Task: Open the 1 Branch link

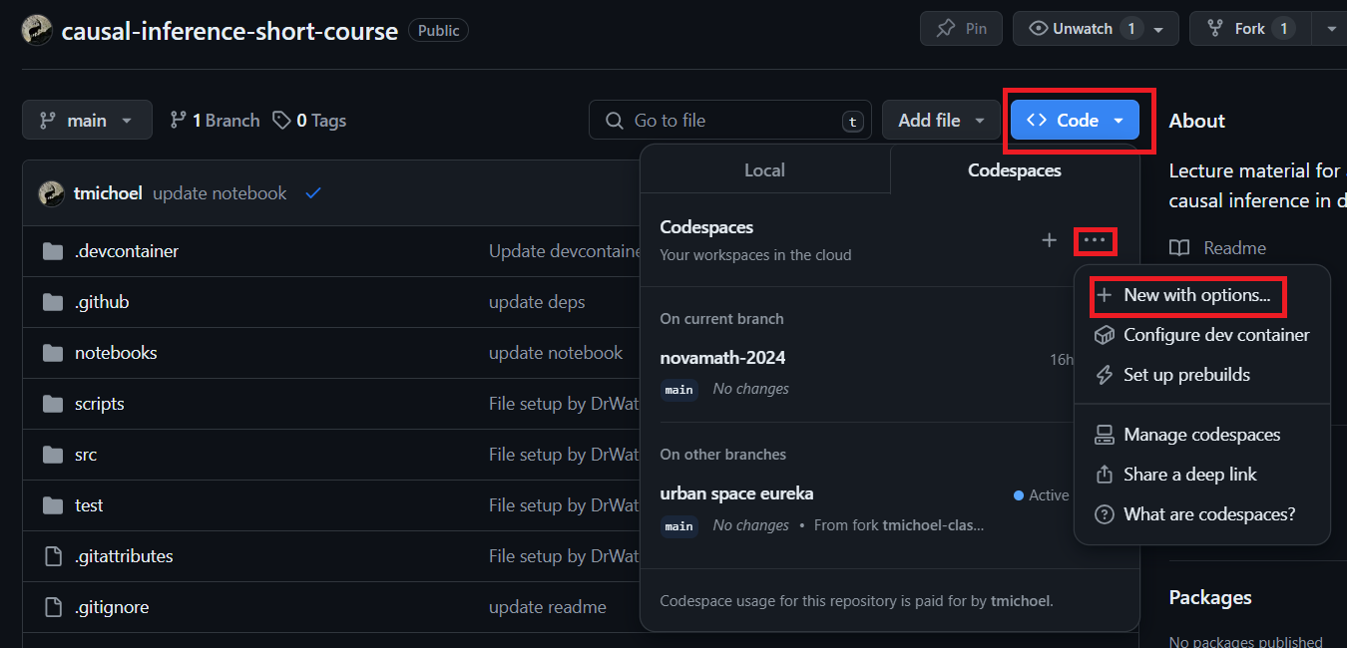Action: (x=215, y=120)
